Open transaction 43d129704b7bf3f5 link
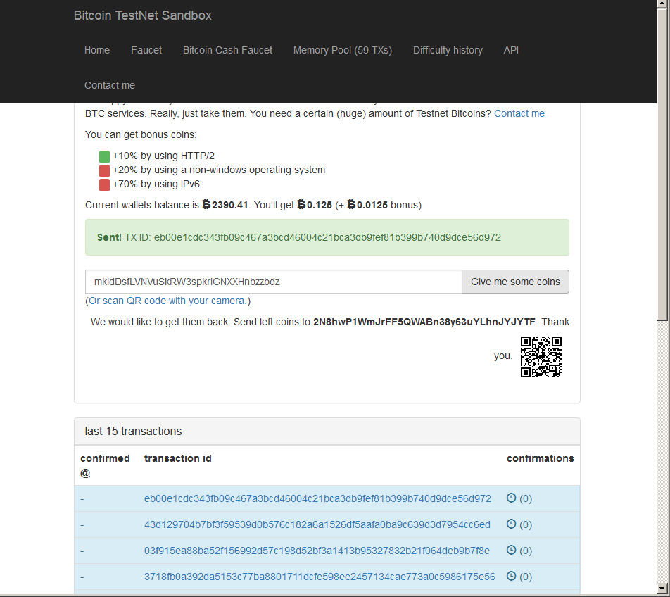The width and height of the screenshot is (670, 597). click(317, 524)
